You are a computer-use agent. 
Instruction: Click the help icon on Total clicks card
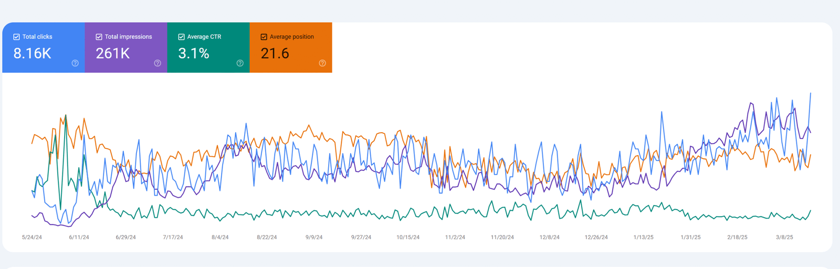[75, 63]
